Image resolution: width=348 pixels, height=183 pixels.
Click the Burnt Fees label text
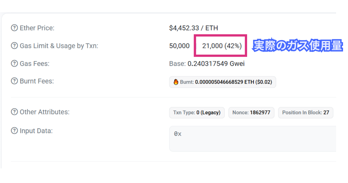(37, 81)
